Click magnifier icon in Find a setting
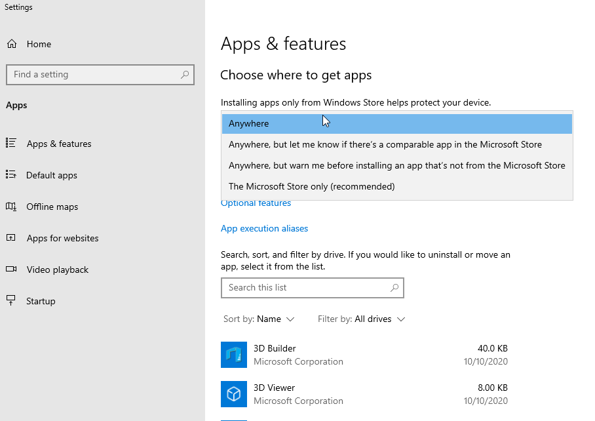The image size is (595, 421). [185, 74]
